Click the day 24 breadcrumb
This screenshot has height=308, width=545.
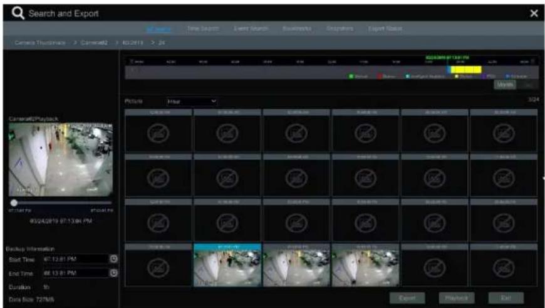(x=162, y=42)
